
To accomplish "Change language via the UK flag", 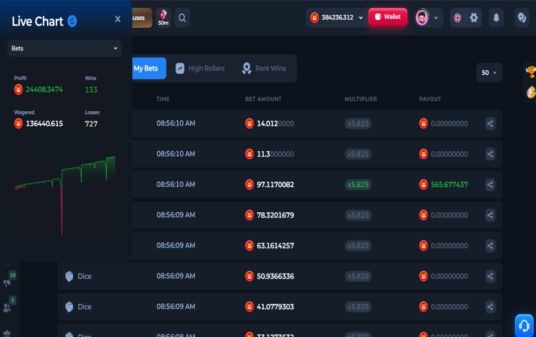I will 458,18.
